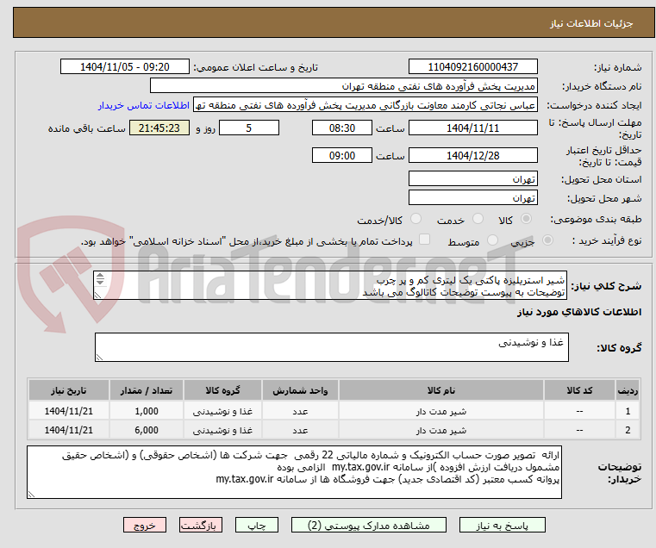
Task: Click the گروه کالا column header
Action: click(x=222, y=390)
